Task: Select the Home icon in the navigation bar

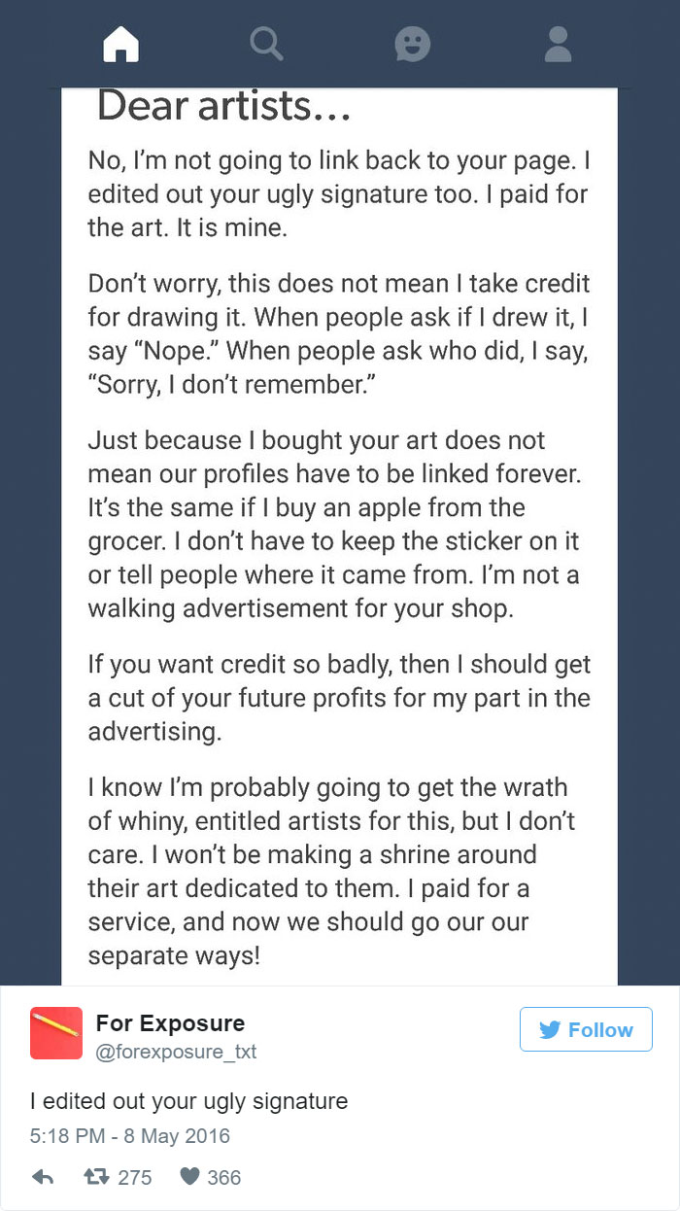Action: coord(120,44)
